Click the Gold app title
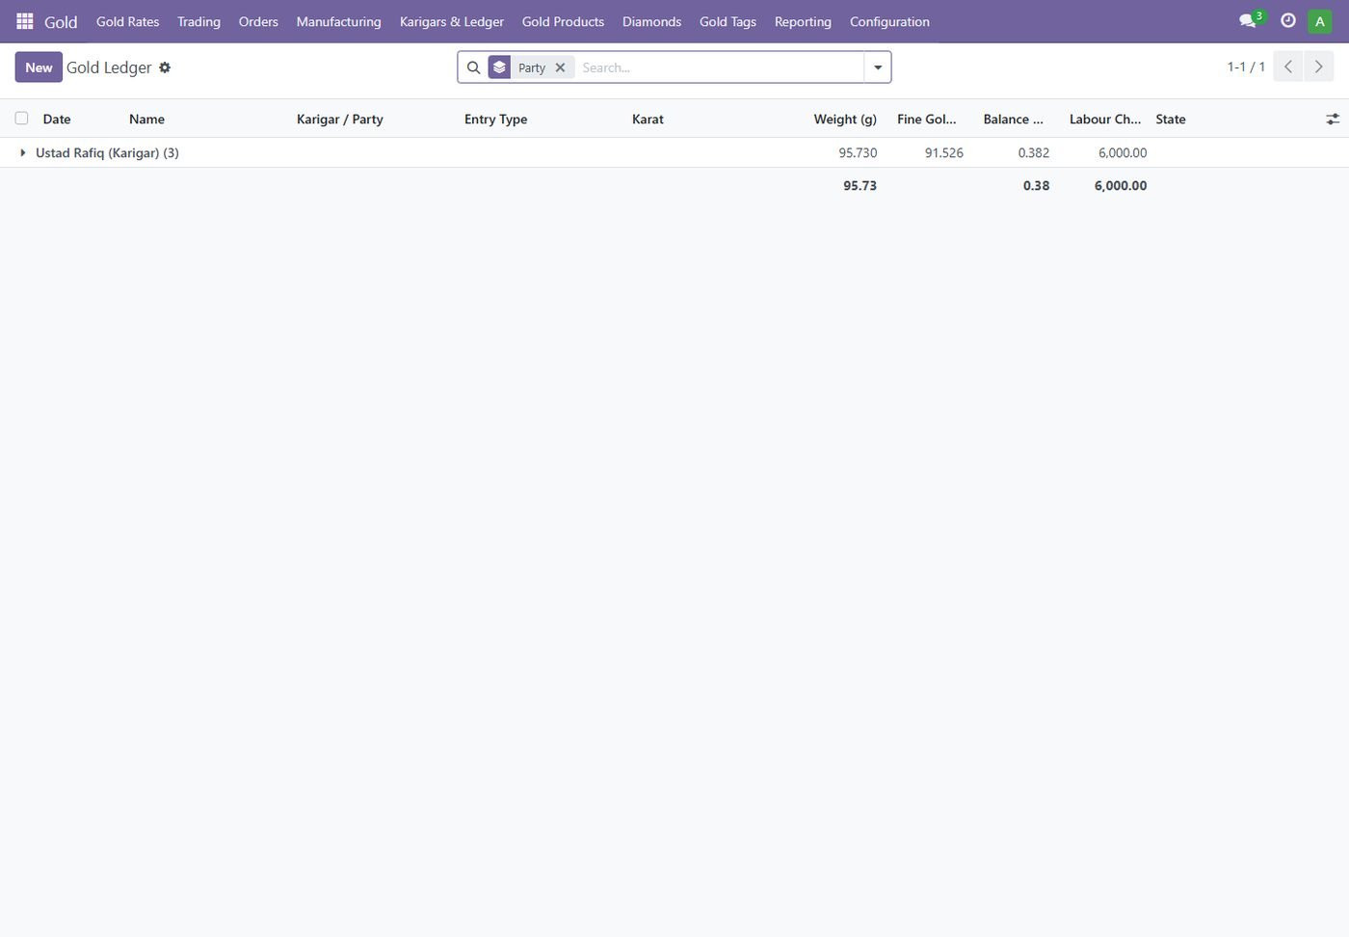Image resolution: width=1349 pixels, height=937 pixels. [x=61, y=21]
